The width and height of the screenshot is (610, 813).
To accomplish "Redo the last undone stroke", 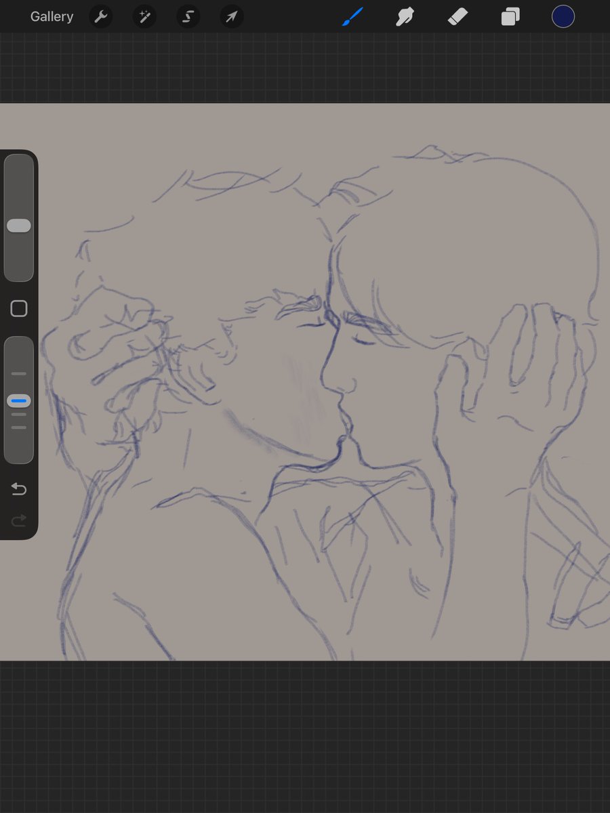I will coord(19,520).
